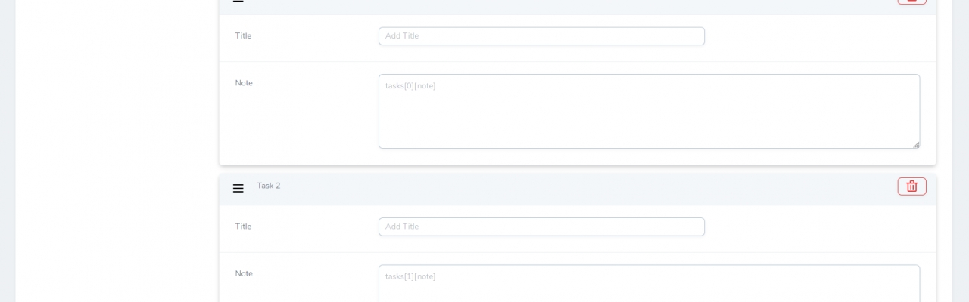This screenshot has height=302, width=969.
Task: Delete Task 2 with the trash icon
Action: tap(911, 186)
